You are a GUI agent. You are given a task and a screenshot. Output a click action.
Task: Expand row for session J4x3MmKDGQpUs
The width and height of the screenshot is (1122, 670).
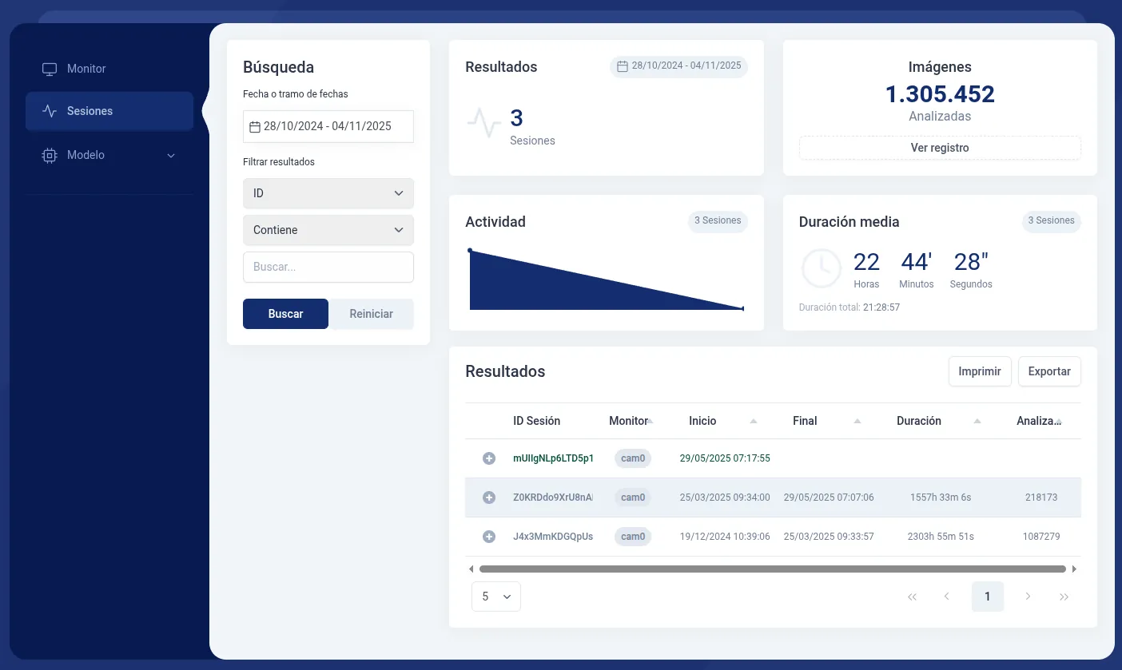(x=489, y=537)
